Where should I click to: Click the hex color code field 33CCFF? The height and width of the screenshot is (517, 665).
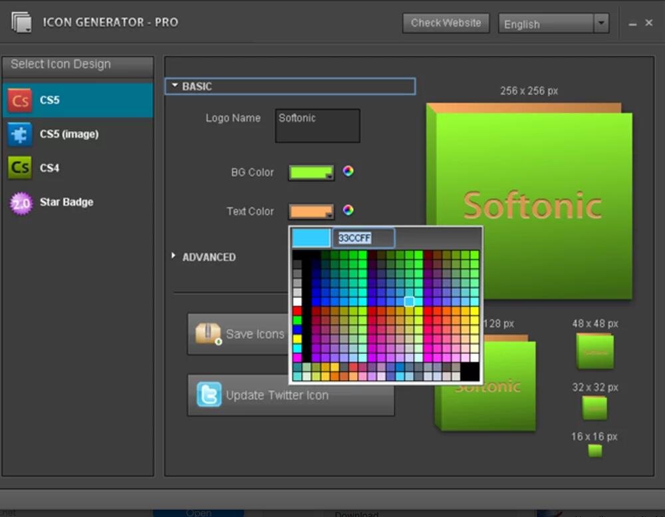click(364, 238)
